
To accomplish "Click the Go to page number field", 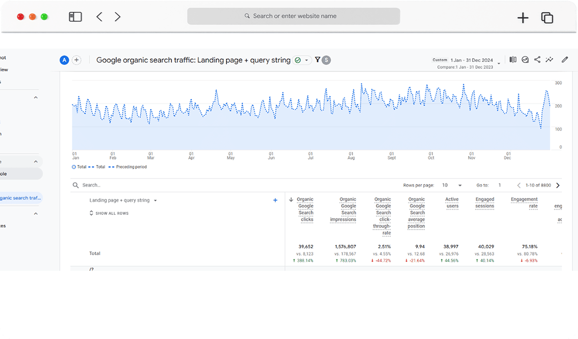I will click(500, 185).
